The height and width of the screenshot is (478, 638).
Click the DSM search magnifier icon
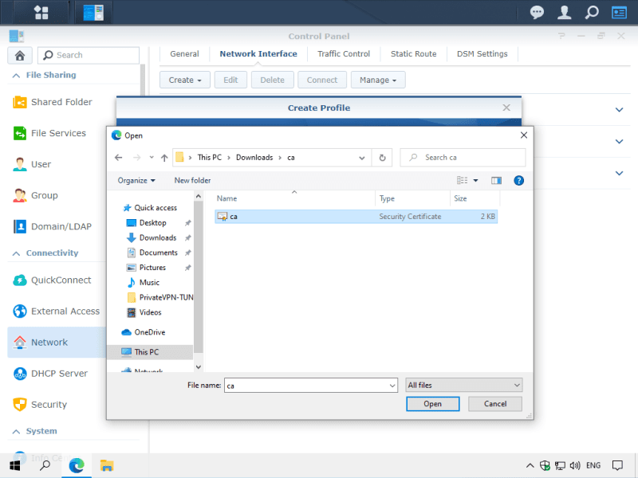592,12
